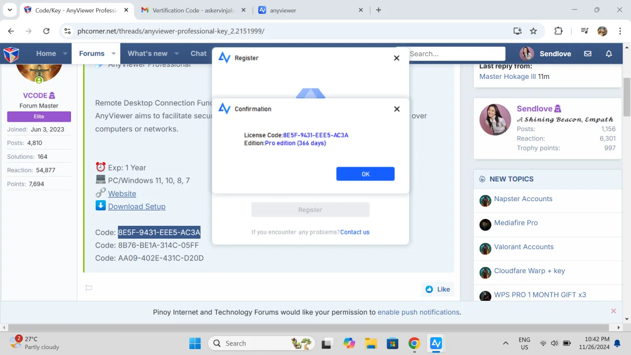
Task: Open the weather widget
Action: click(x=35, y=343)
